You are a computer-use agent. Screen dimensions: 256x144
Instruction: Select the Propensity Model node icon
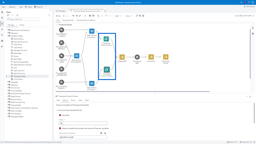tap(166, 57)
